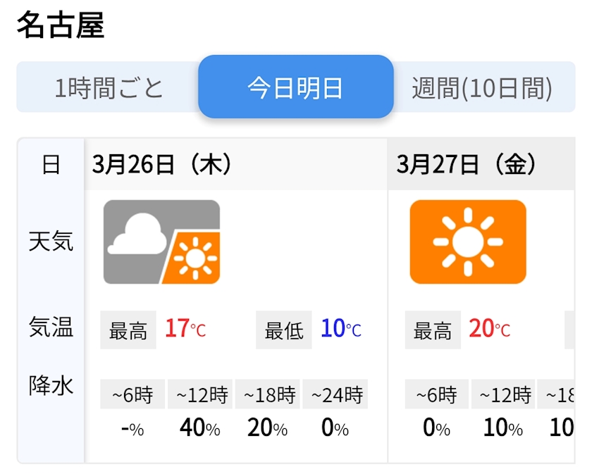Screen dimensions: 592x474
Task: Click the ~18時 time slot for March 26
Action: click(x=268, y=394)
